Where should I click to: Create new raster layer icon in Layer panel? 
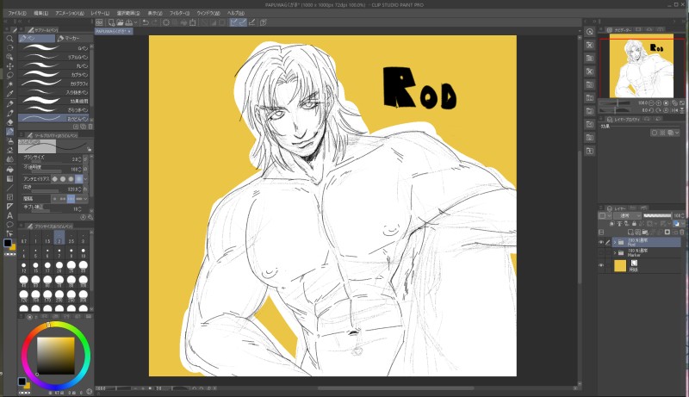click(x=630, y=232)
